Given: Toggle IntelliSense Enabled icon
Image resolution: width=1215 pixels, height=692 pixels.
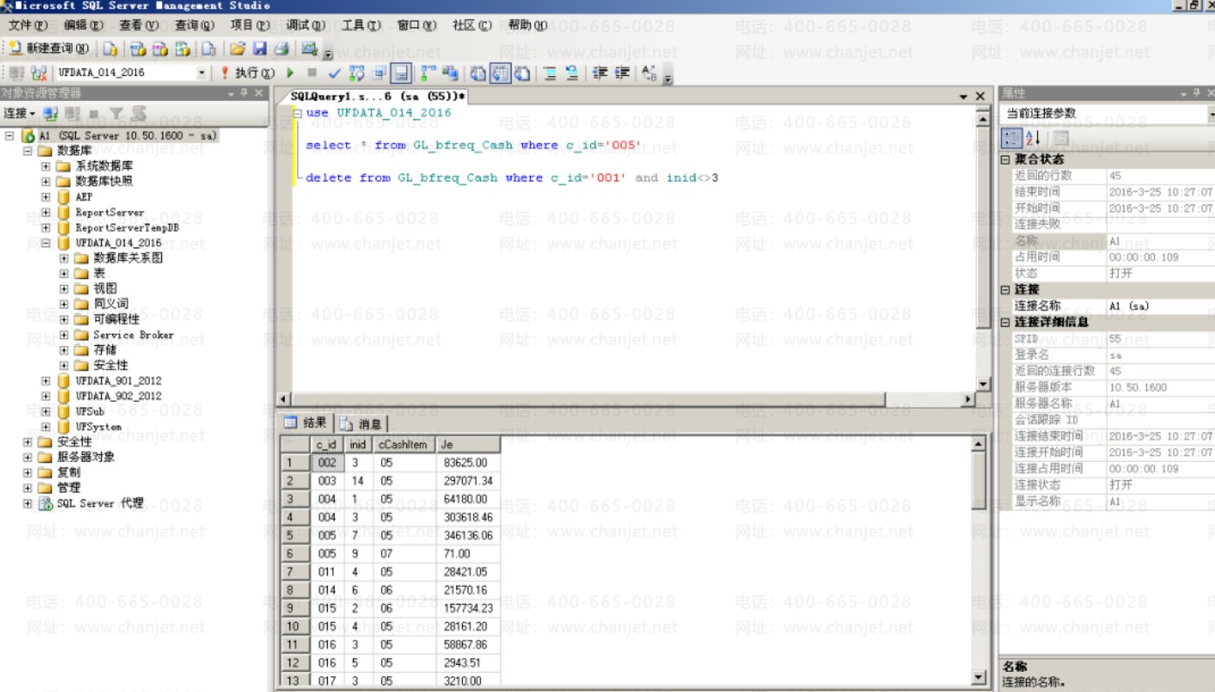Looking at the screenshot, I should 400,73.
